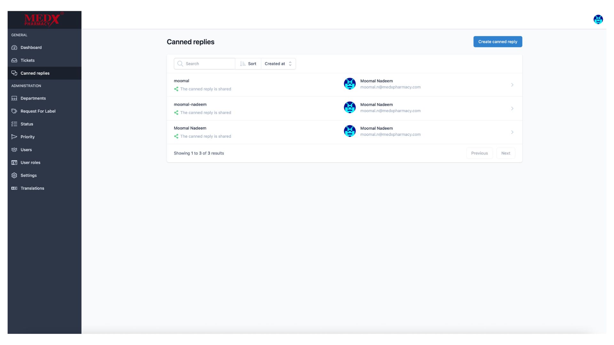
Task: Click the sort order icon beside Sort
Action: pyautogui.click(x=243, y=64)
